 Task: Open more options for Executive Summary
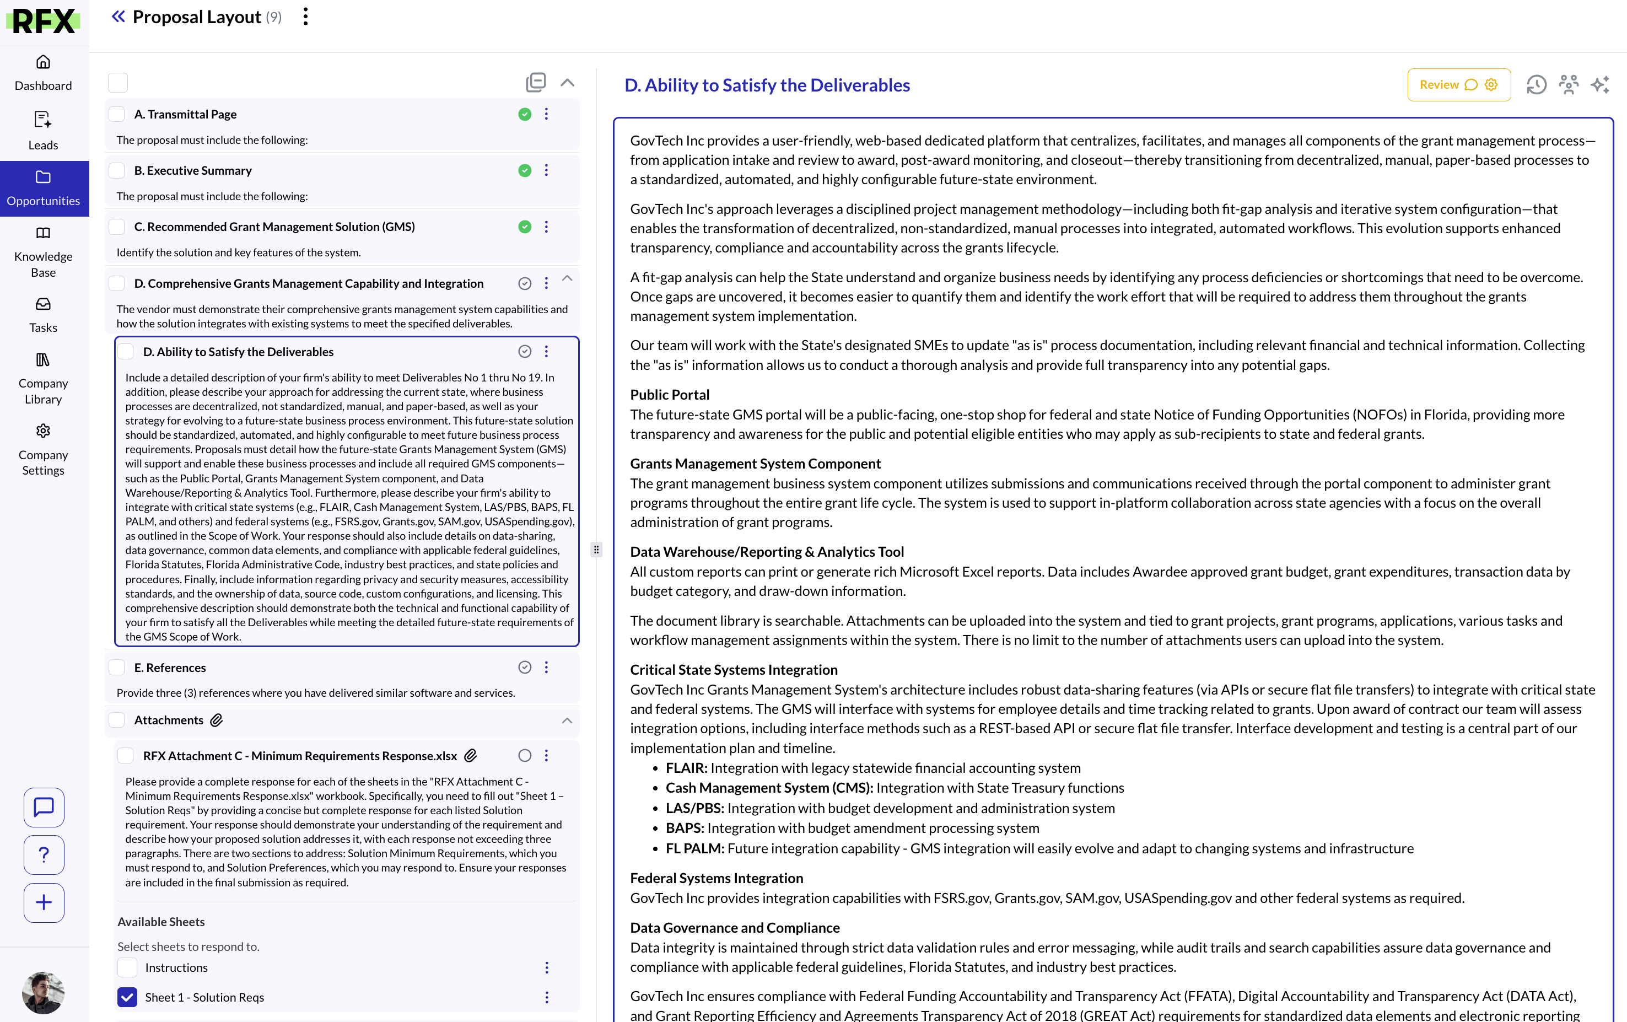point(546,170)
